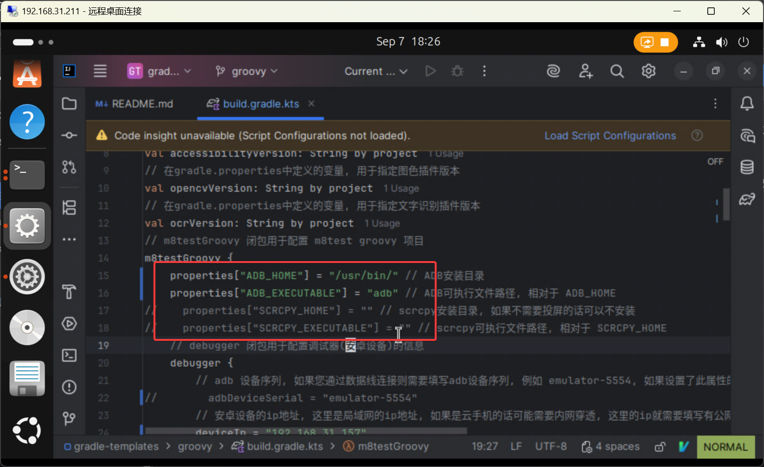This screenshot has height=467, width=764.
Task: Toggle the OFF reader mode indicator
Action: tap(715, 162)
